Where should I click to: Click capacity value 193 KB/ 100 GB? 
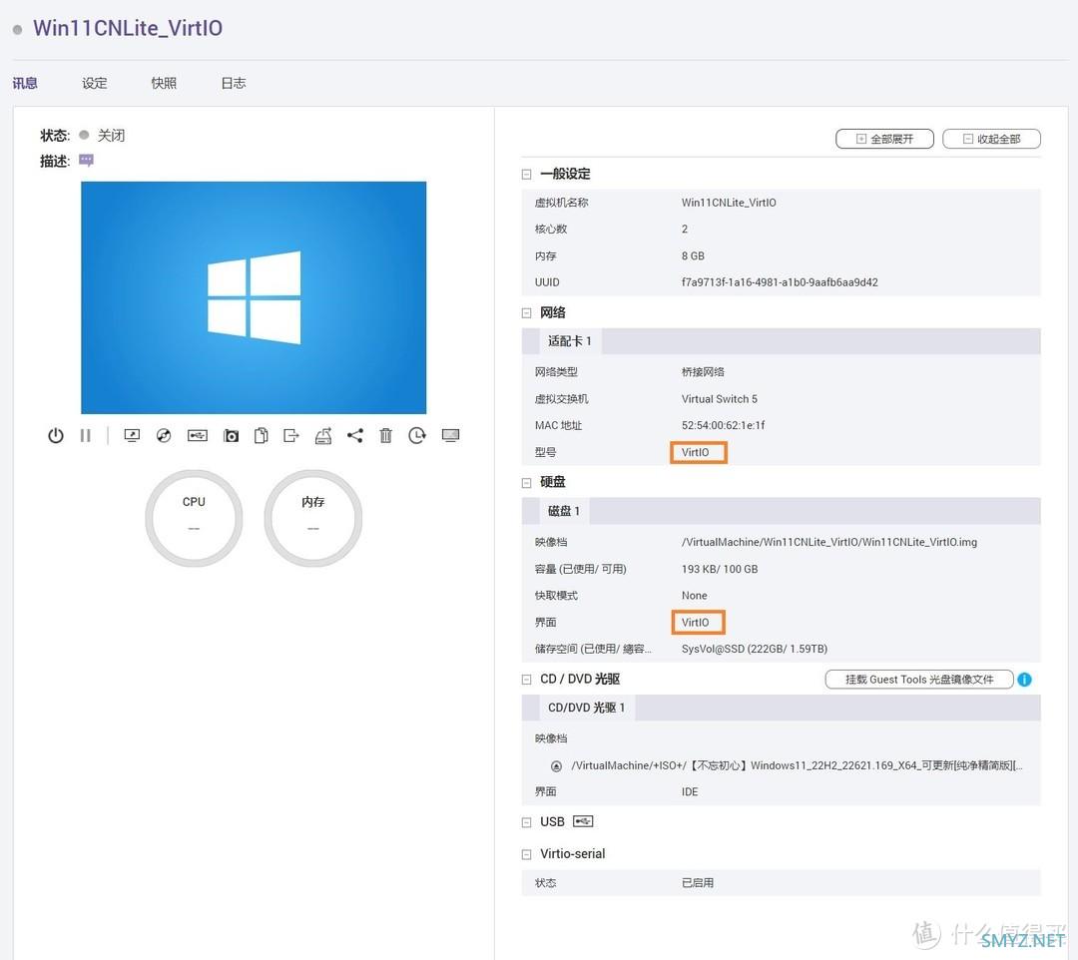click(x=720, y=569)
